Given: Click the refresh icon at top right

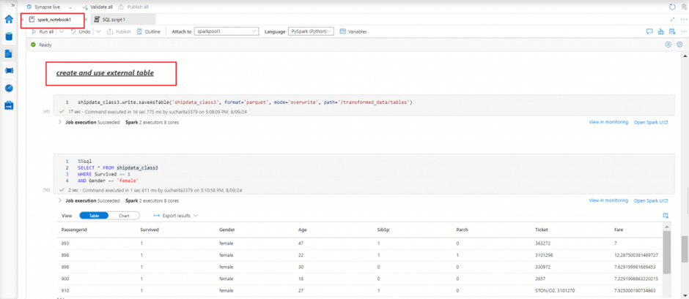Looking at the screenshot, I should [x=672, y=7].
